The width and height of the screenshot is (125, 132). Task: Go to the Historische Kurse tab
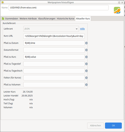click(65, 18)
